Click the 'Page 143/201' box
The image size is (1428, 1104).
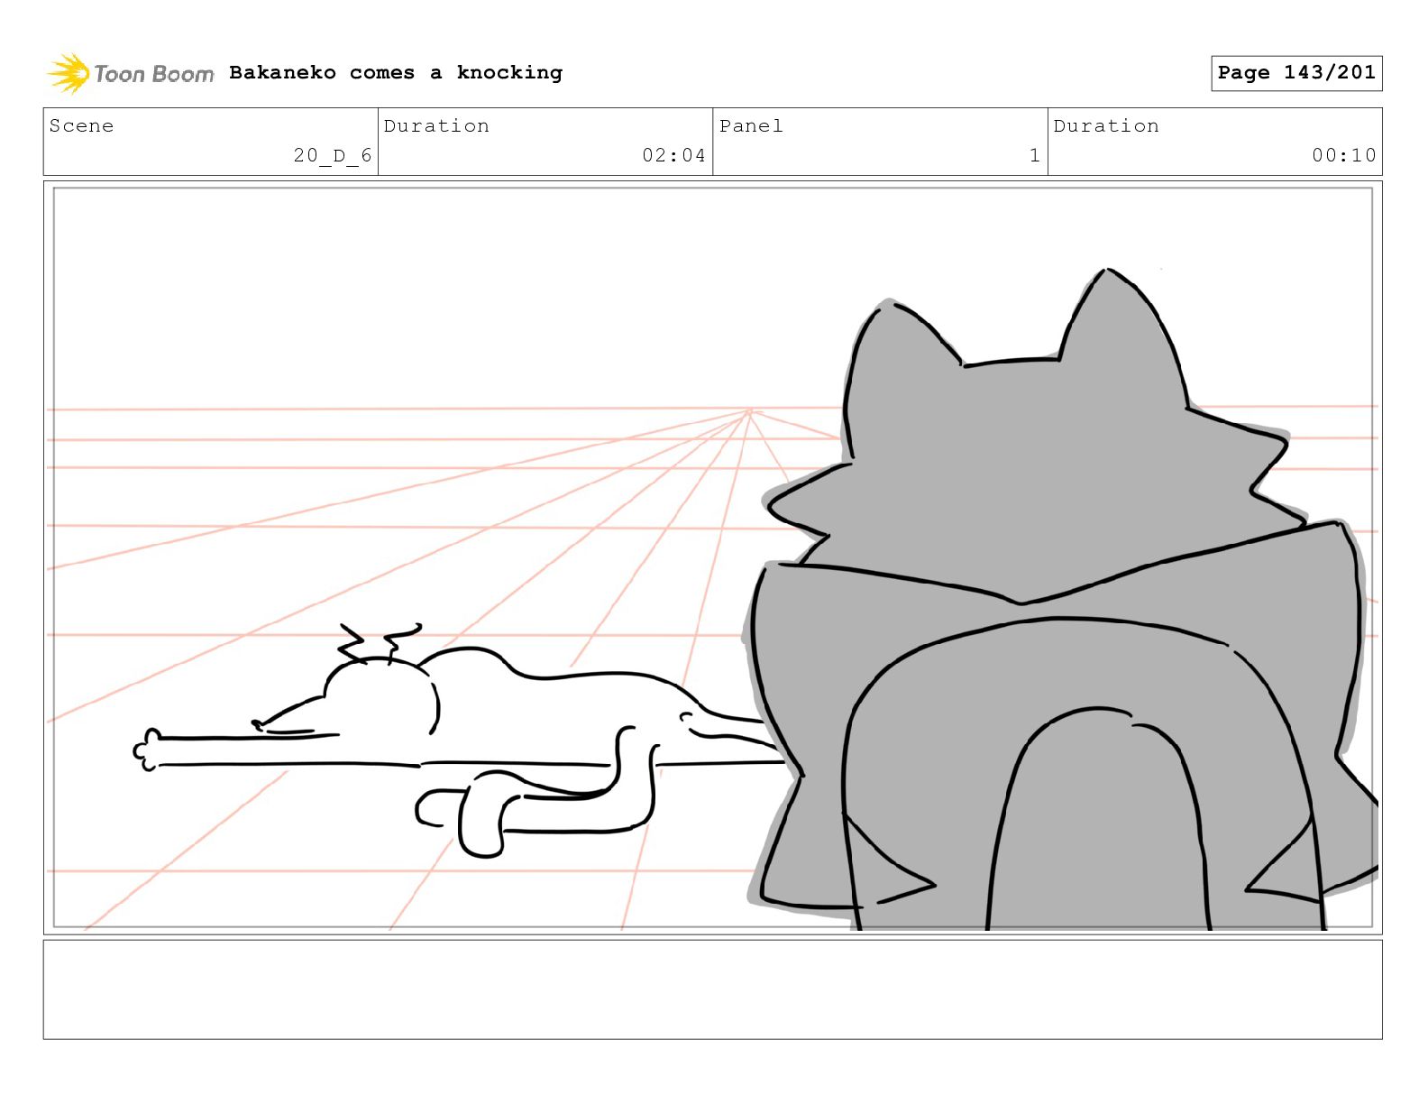point(1296,73)
